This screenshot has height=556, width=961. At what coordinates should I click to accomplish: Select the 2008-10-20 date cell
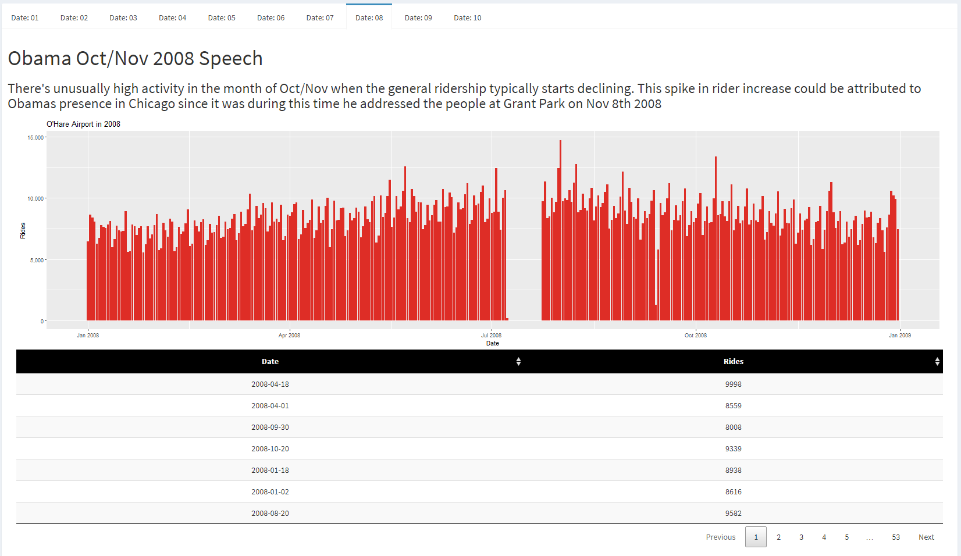pos(270,449)
